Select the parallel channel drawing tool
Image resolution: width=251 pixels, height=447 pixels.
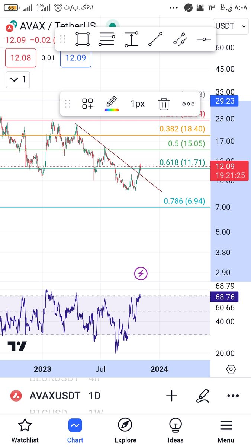pyautogui.click(x=180, y=39)
